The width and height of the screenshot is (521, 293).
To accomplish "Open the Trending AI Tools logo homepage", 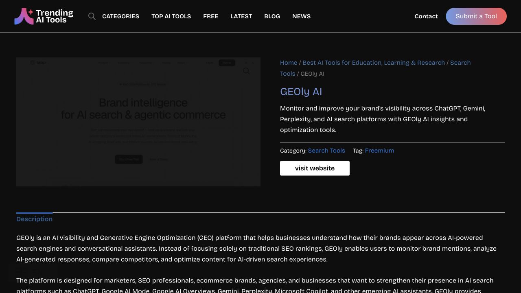I will click(x=44, y=16).
